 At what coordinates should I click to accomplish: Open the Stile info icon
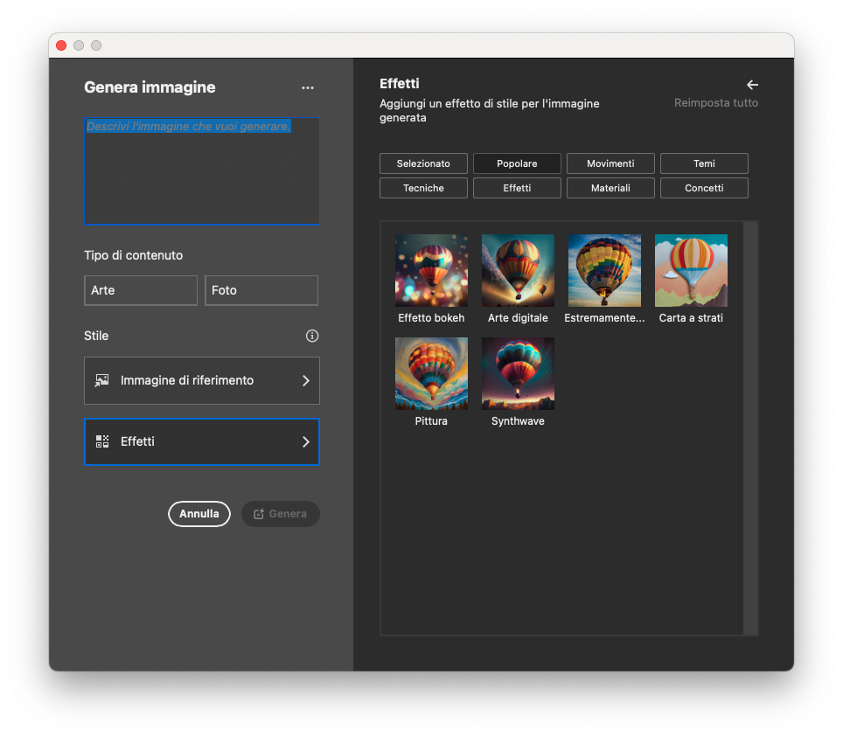(312, 336)
